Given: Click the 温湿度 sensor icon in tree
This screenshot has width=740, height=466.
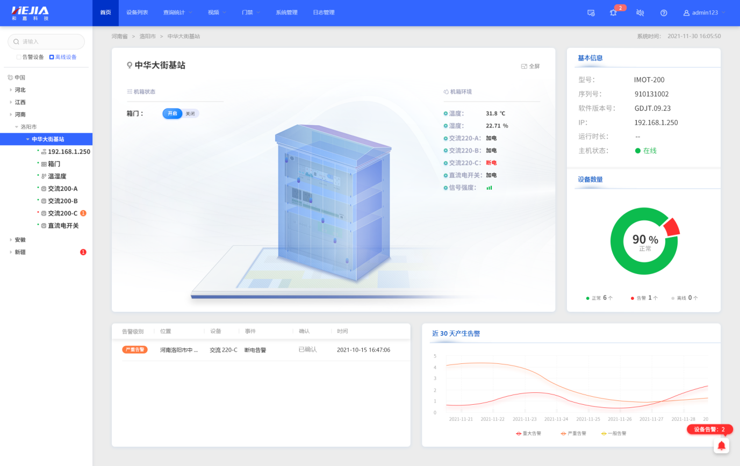Looking at the screenshot, I should (x=44, y=176).
